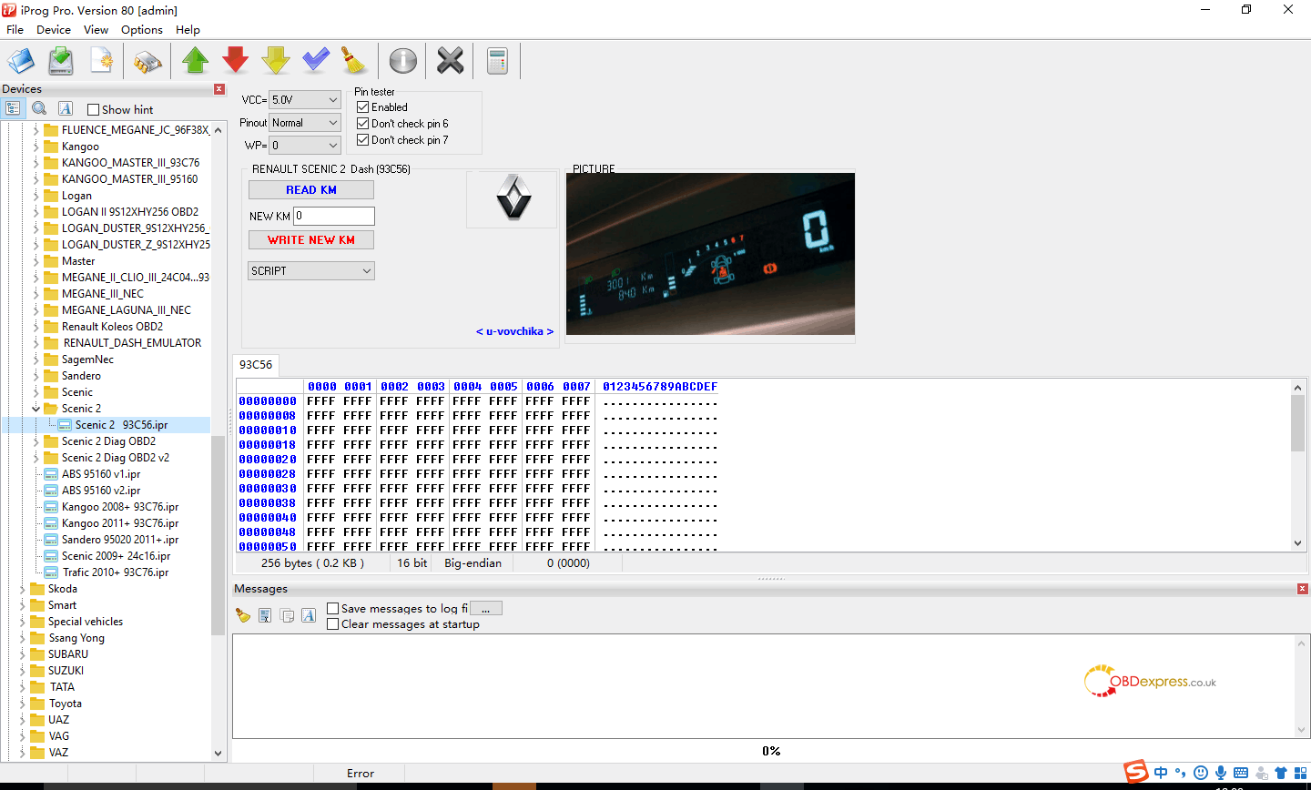Open the WP dropdown

click(305, 146)
